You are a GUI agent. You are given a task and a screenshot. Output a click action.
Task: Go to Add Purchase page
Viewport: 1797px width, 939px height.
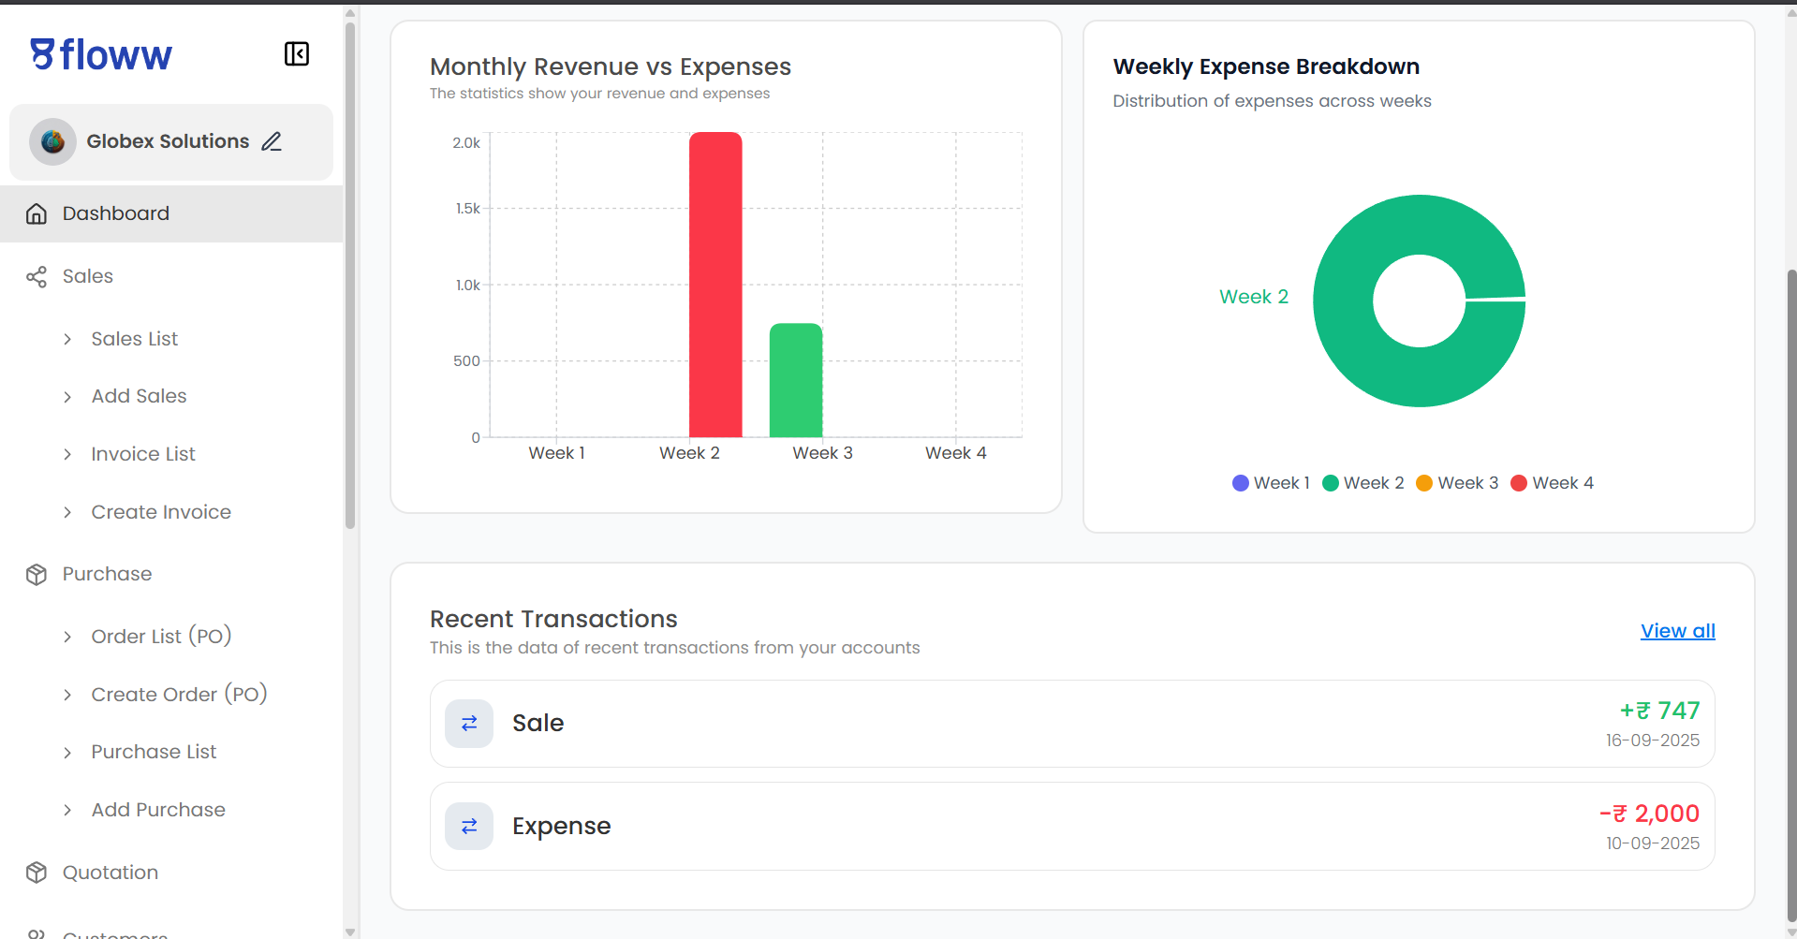click(158, 810)
